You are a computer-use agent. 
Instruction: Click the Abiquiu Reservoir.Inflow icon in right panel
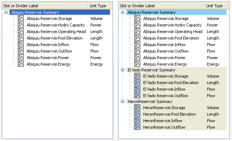coord(137,44)
